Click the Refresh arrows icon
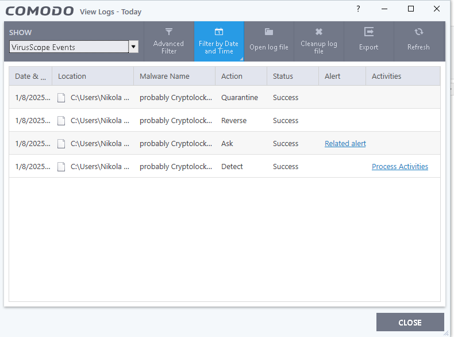Viewport: 454px width, 337px height. coord(419,32)
